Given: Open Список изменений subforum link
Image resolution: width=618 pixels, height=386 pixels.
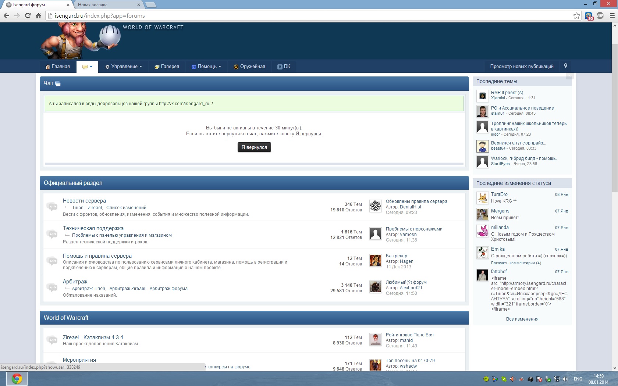Looking at the screenshot, I should pos(126,208).
